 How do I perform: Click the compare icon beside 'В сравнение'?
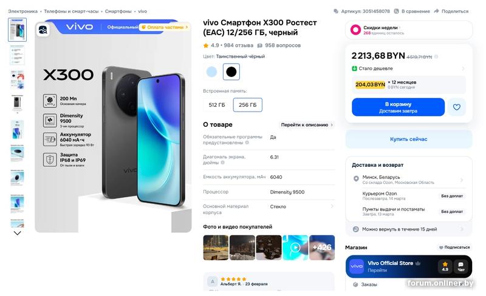[397, 11]
